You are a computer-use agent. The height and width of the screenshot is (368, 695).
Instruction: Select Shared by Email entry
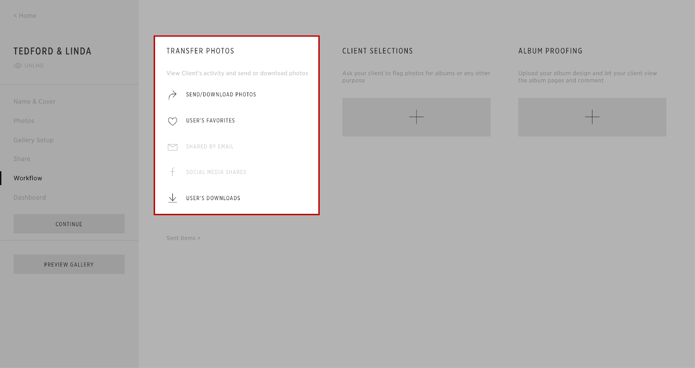pyautogui.click(x=210, y=147)
